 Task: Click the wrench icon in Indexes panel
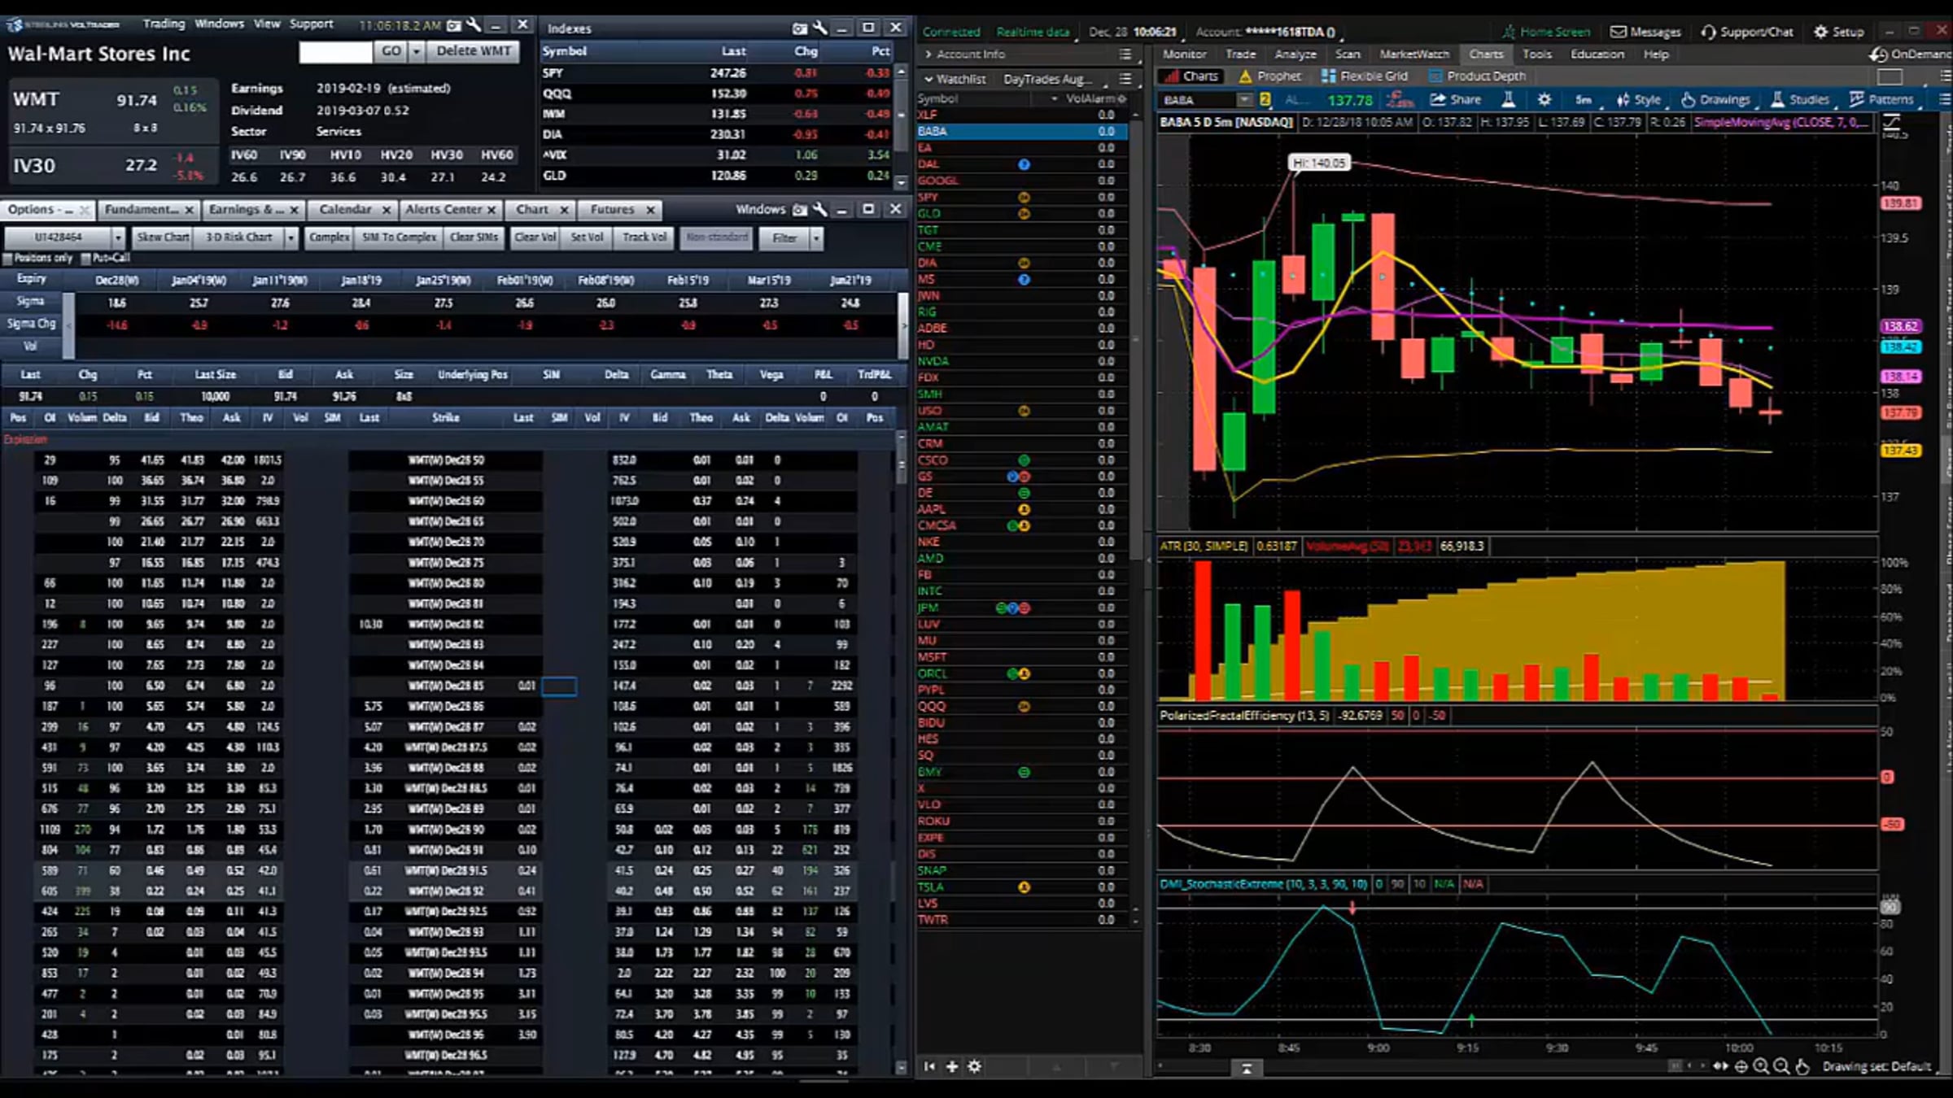tap(820, 28)
